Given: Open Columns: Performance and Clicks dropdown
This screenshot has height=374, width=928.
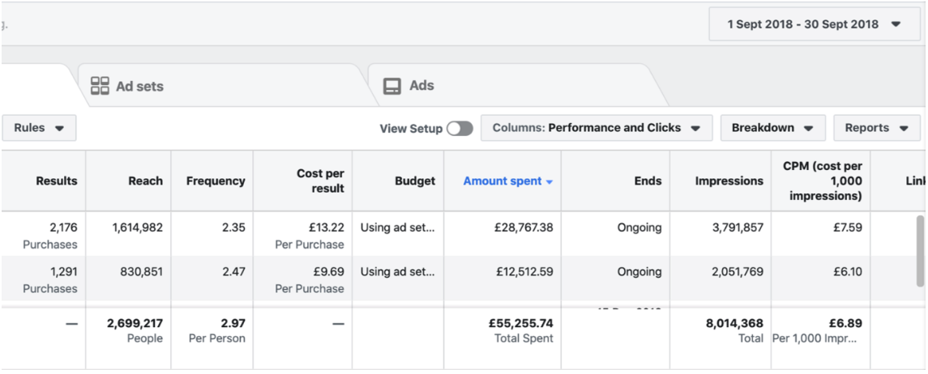Looking at the screenshot, I should pos(597,128).
